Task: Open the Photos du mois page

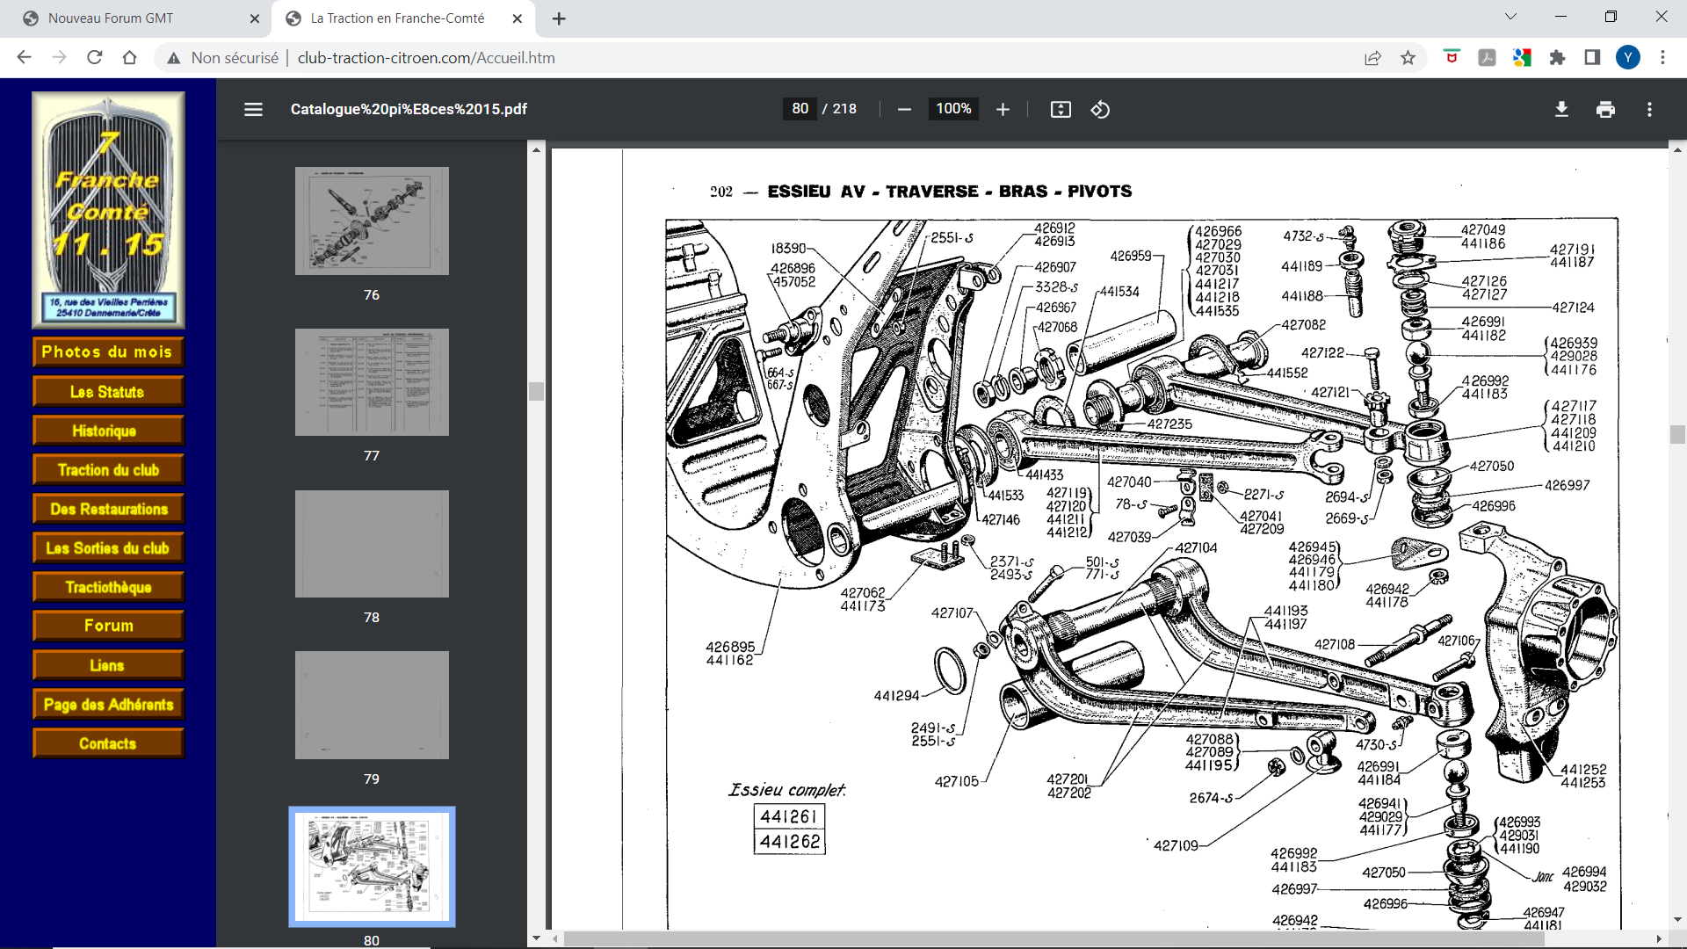Action: click(108, 351)
